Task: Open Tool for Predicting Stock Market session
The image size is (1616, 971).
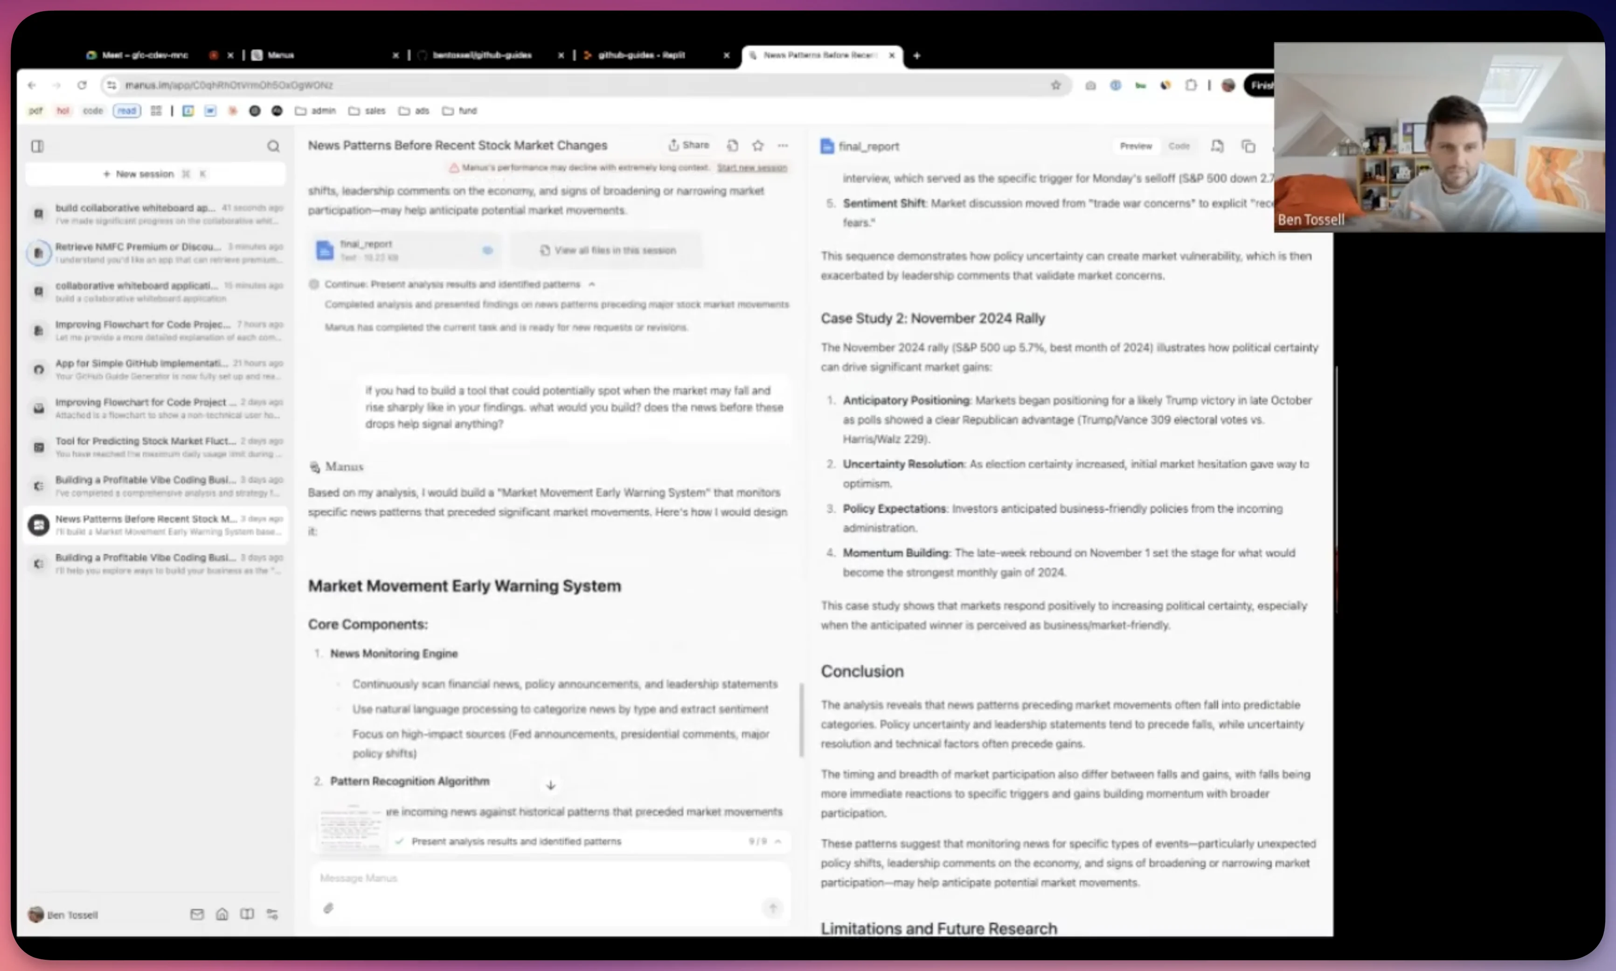Action: click(146, 441)
